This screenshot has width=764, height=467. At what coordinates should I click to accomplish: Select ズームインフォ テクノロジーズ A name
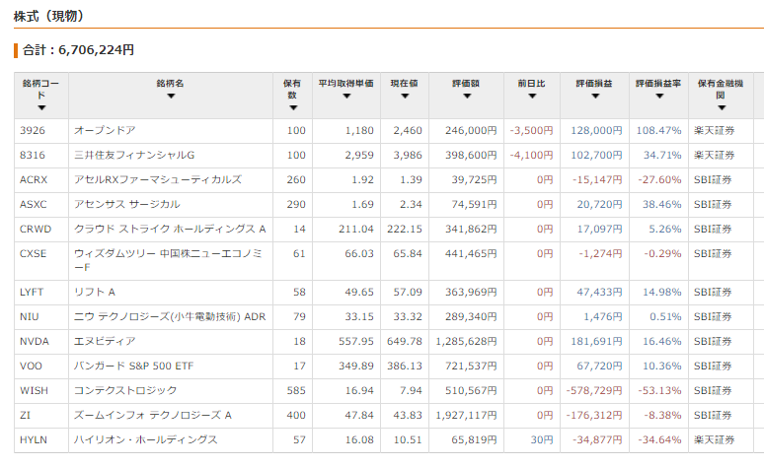pyautogui.click(x=153, y=416)
